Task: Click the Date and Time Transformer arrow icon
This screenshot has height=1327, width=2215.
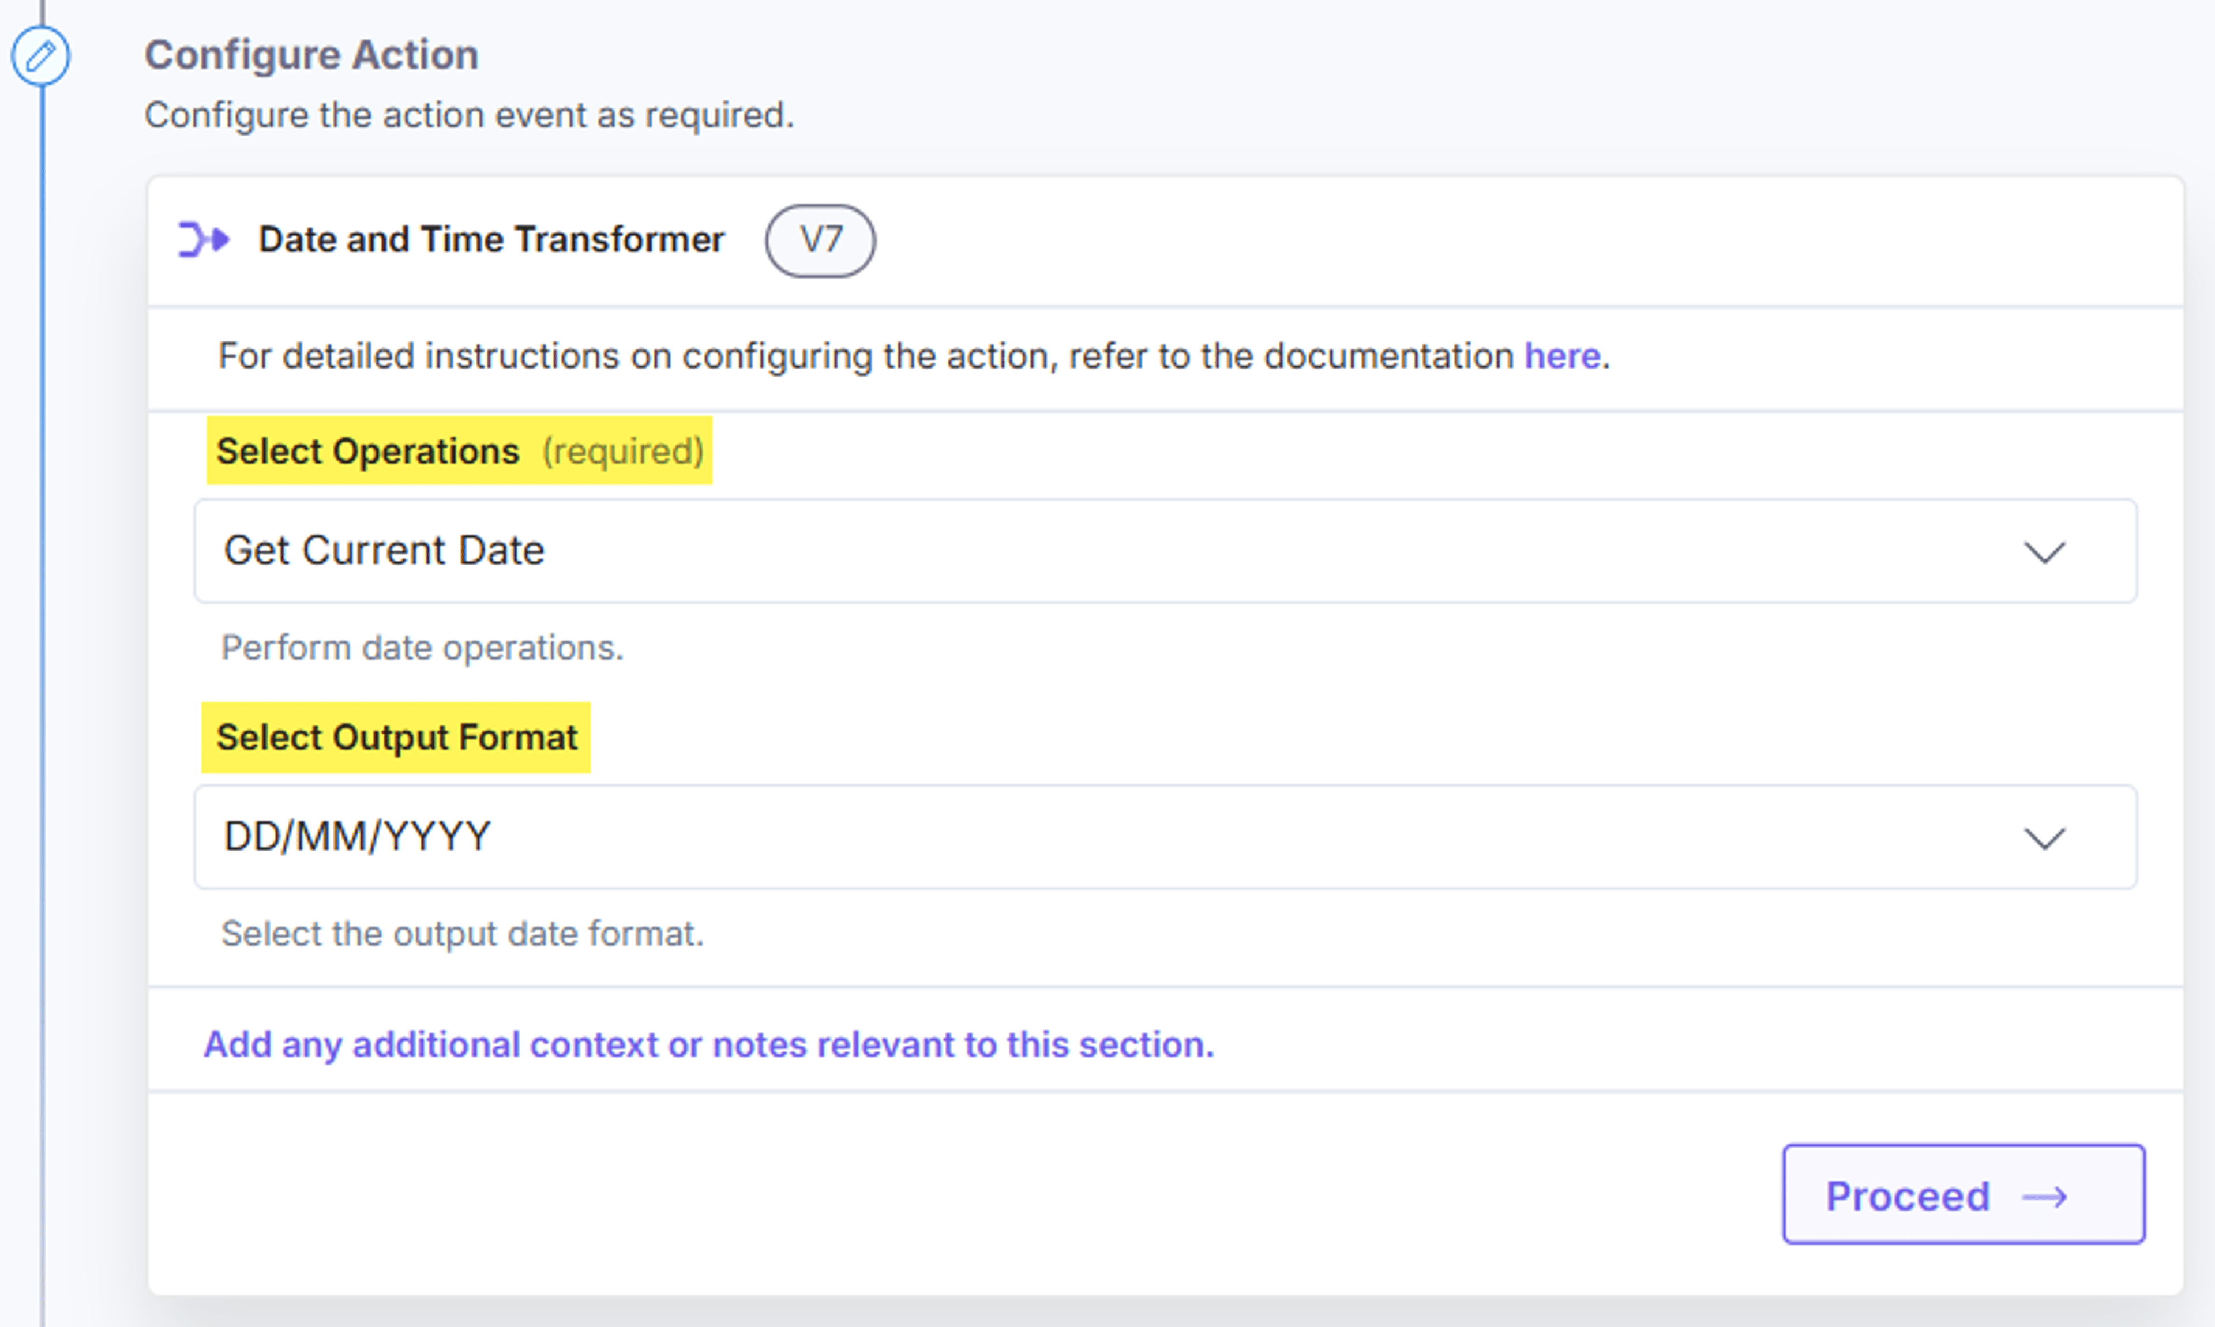Action: click(x=204, y=240)
